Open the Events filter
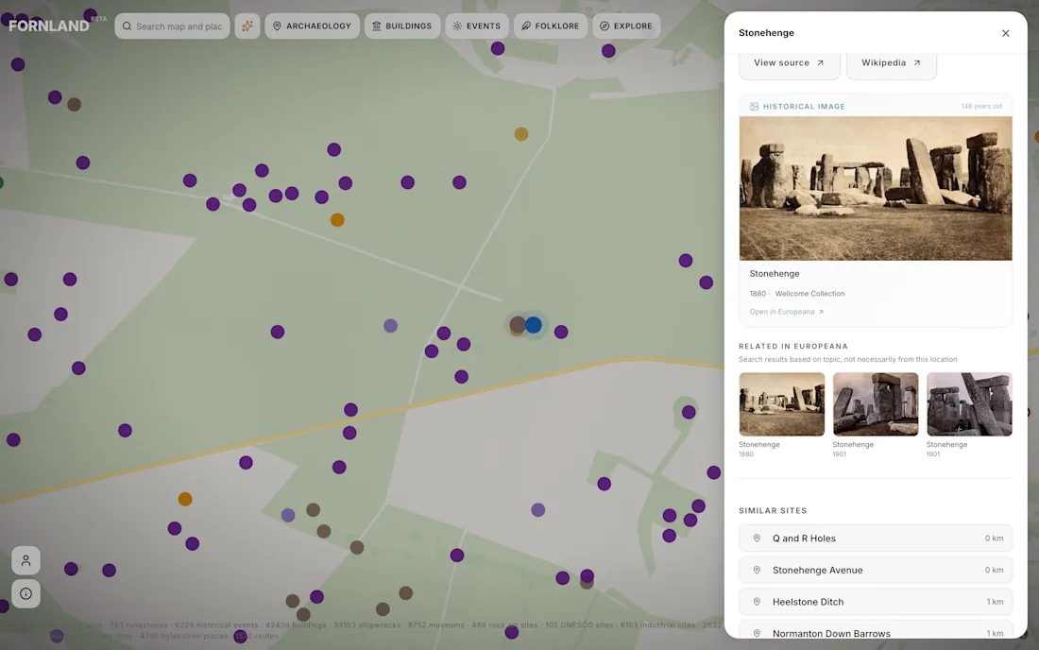The height and width of the screenshot is (650, 1039). (x=477, y=26)
